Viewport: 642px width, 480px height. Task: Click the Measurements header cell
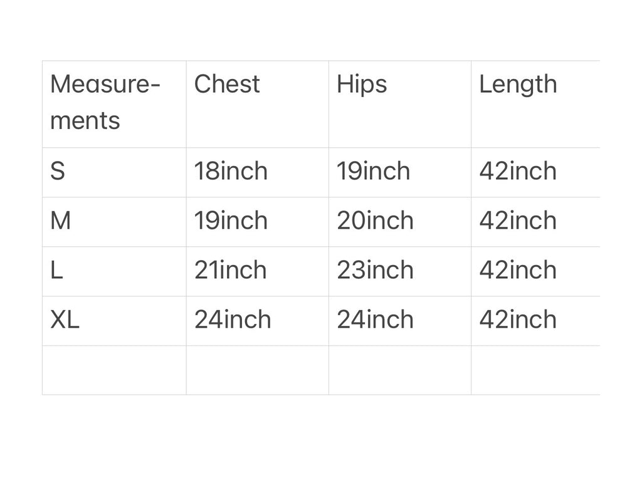pyautogui.click(x=114, y=104)
